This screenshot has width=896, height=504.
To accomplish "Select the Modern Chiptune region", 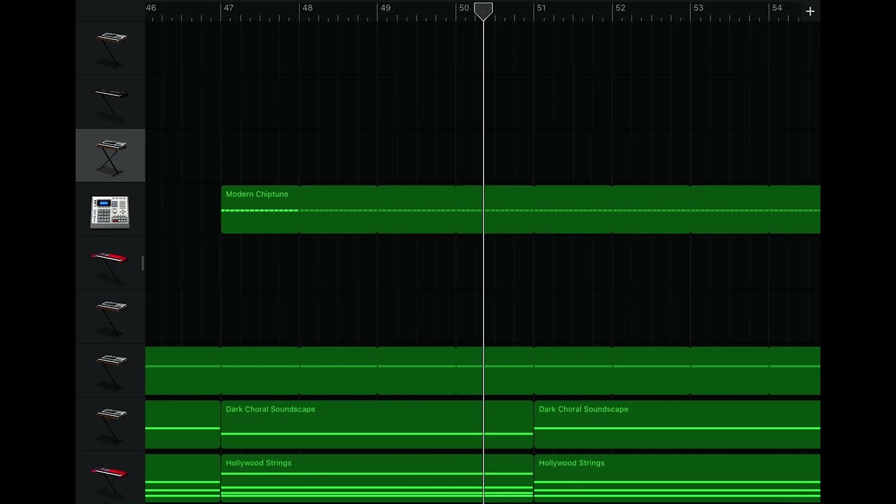I will 521,209.
